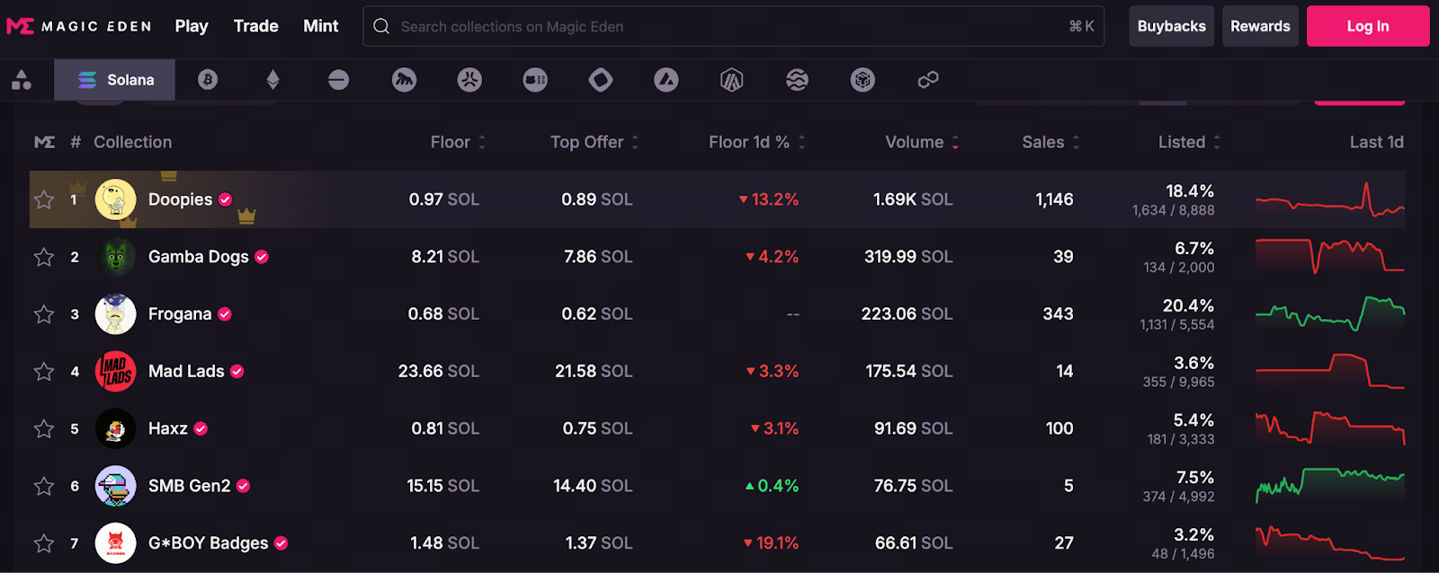
Task: Favorite the Doopies collection star
Action: point(44,199)
